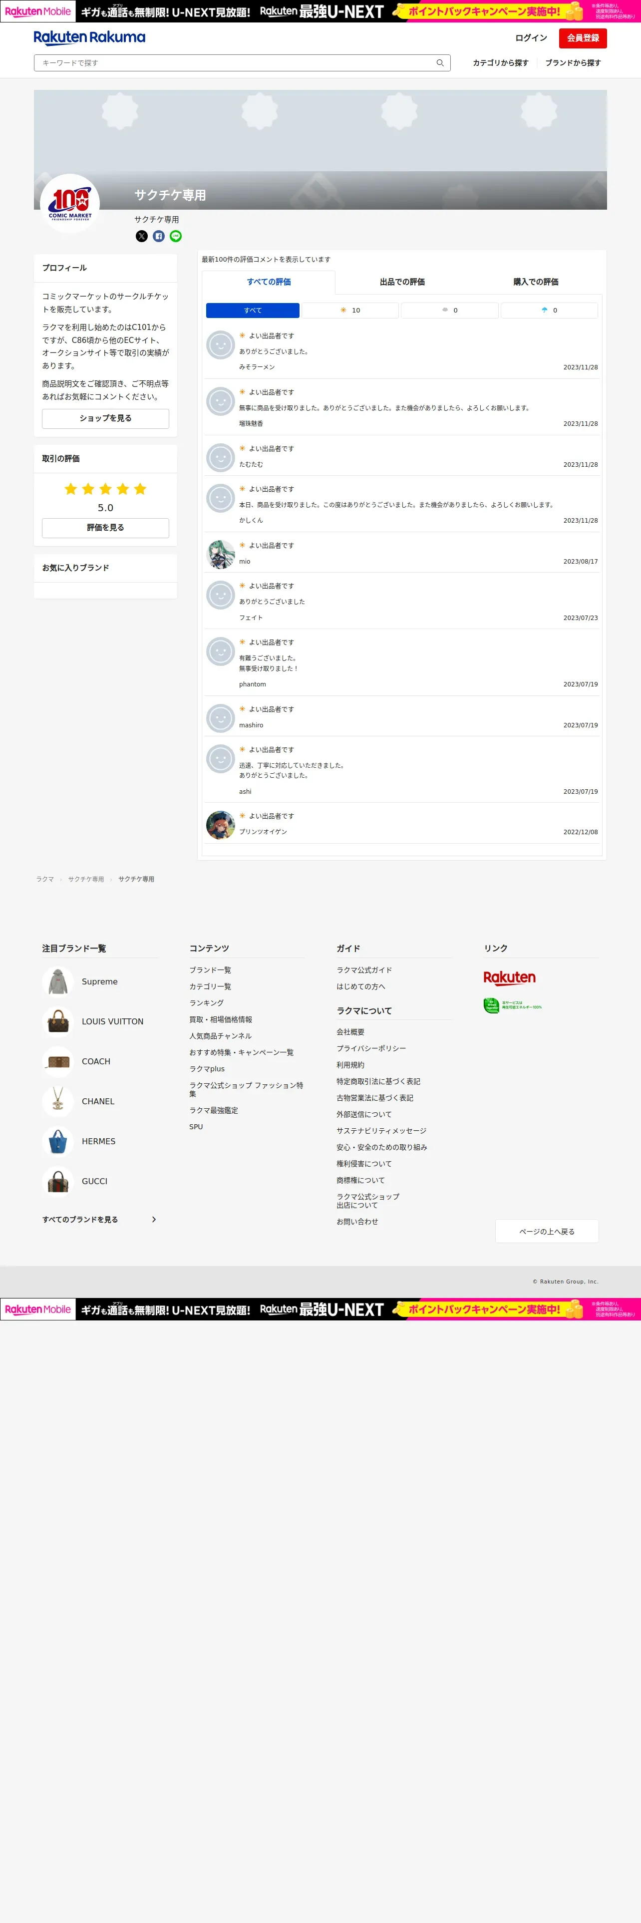Open COACH wallet thumbnail
This screenshot has height=1923, width=641.
tap(58, 1061)
